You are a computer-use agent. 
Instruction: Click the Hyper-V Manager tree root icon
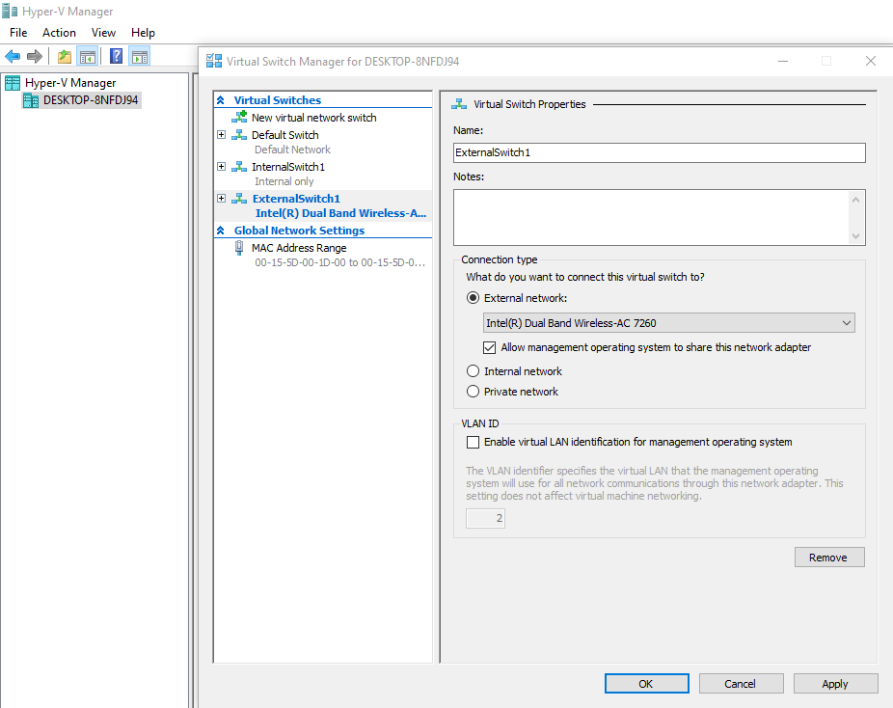pos(13,83)
